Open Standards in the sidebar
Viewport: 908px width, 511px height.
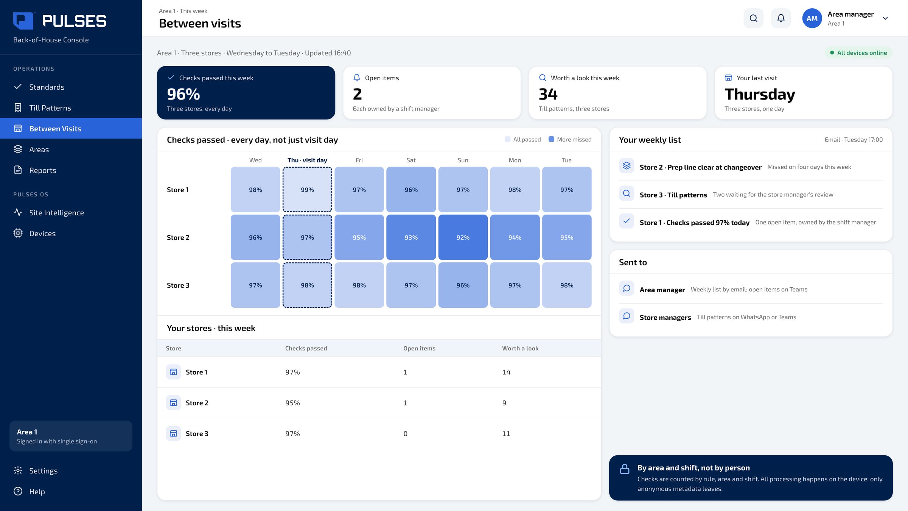(71, 87)
